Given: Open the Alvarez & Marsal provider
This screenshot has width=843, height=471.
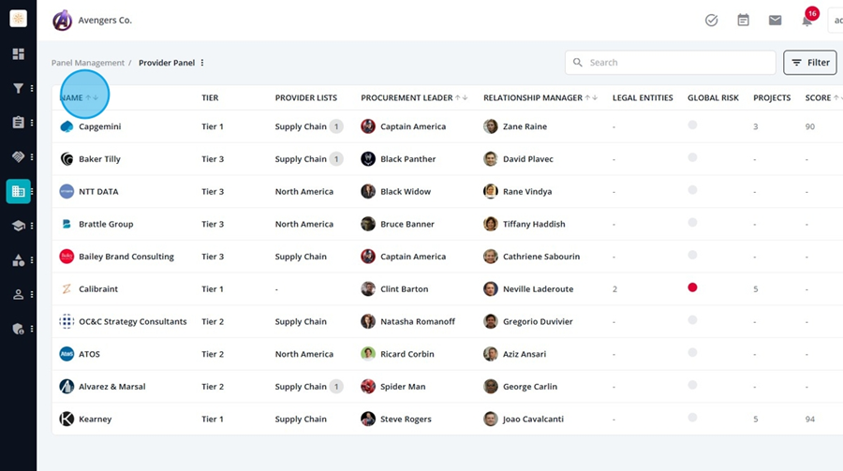Looking at the screenshot, I should point(111,387).
